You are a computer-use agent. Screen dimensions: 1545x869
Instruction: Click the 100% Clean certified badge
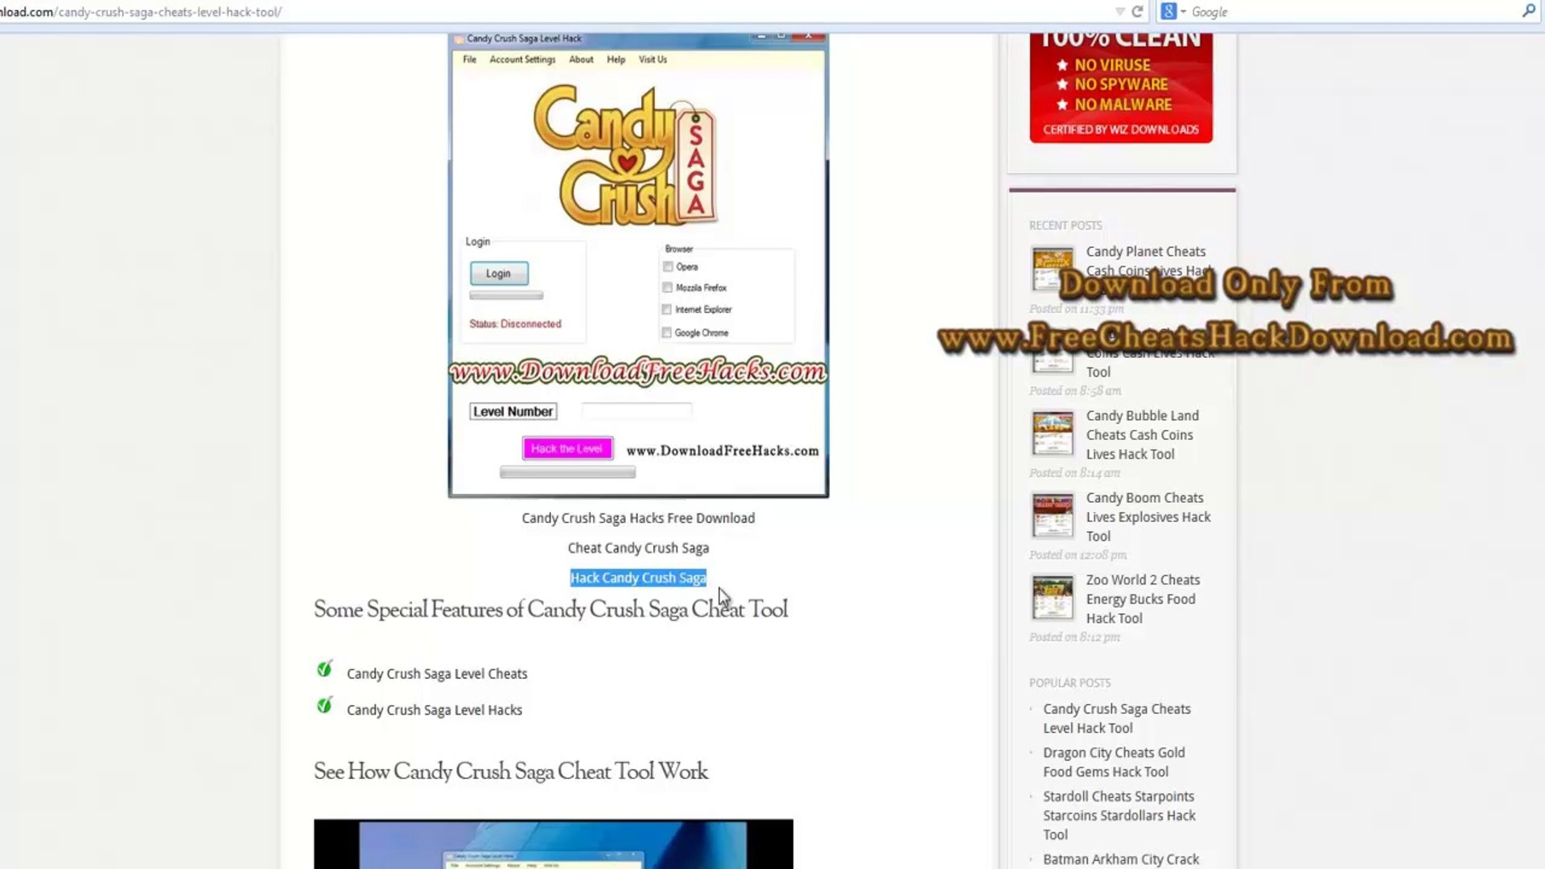[1121, 89]
